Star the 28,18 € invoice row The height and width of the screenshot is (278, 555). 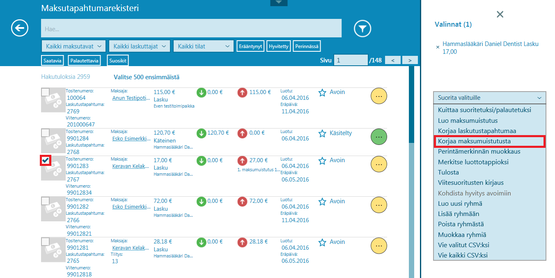tap(322, 242)
